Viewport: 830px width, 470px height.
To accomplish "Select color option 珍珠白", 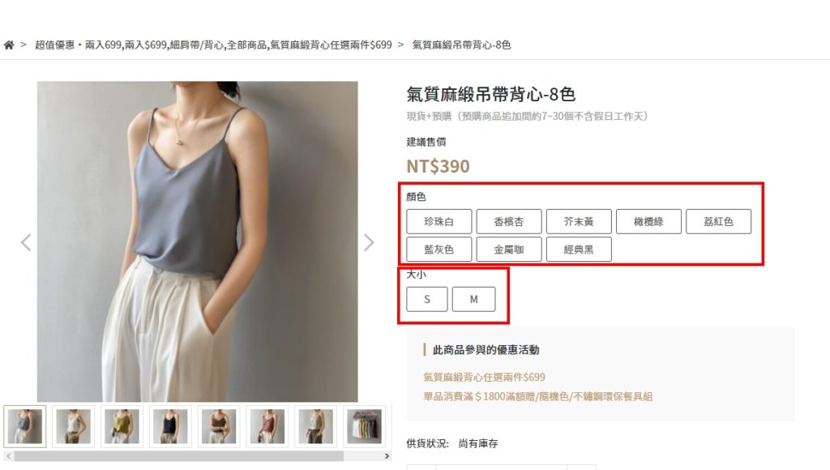I will pyautogui.click(x=439, y=221).
